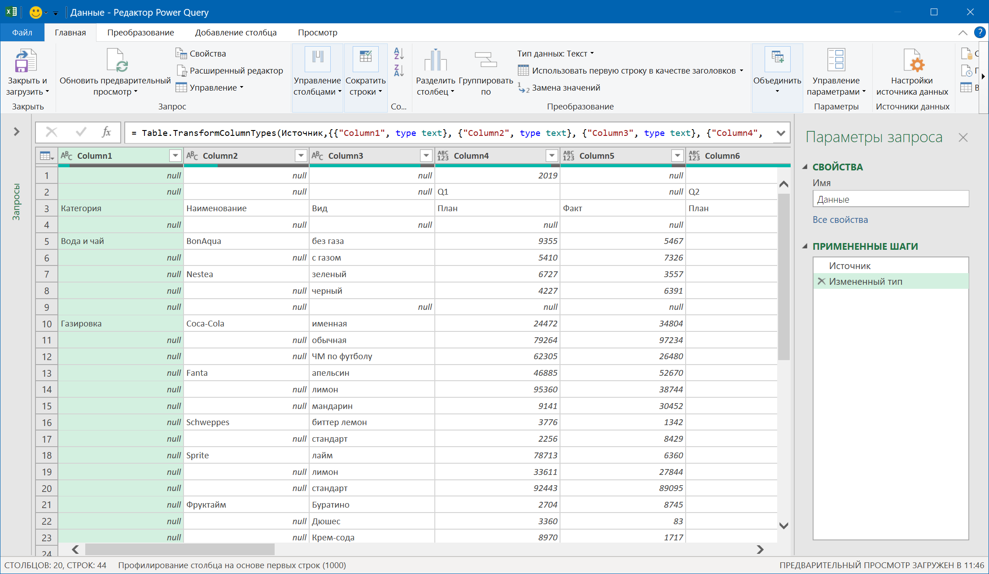The image size is (989, 574).
Task: Sort descending Z-A icon
Action: click(398, 70)
